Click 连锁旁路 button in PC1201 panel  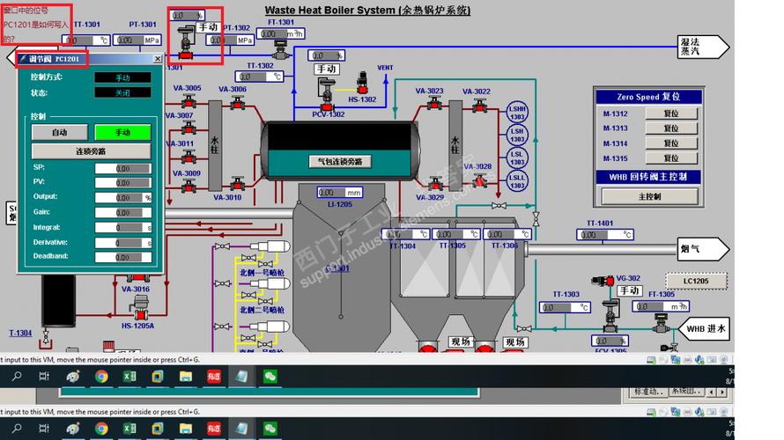(x=91, y=151)
